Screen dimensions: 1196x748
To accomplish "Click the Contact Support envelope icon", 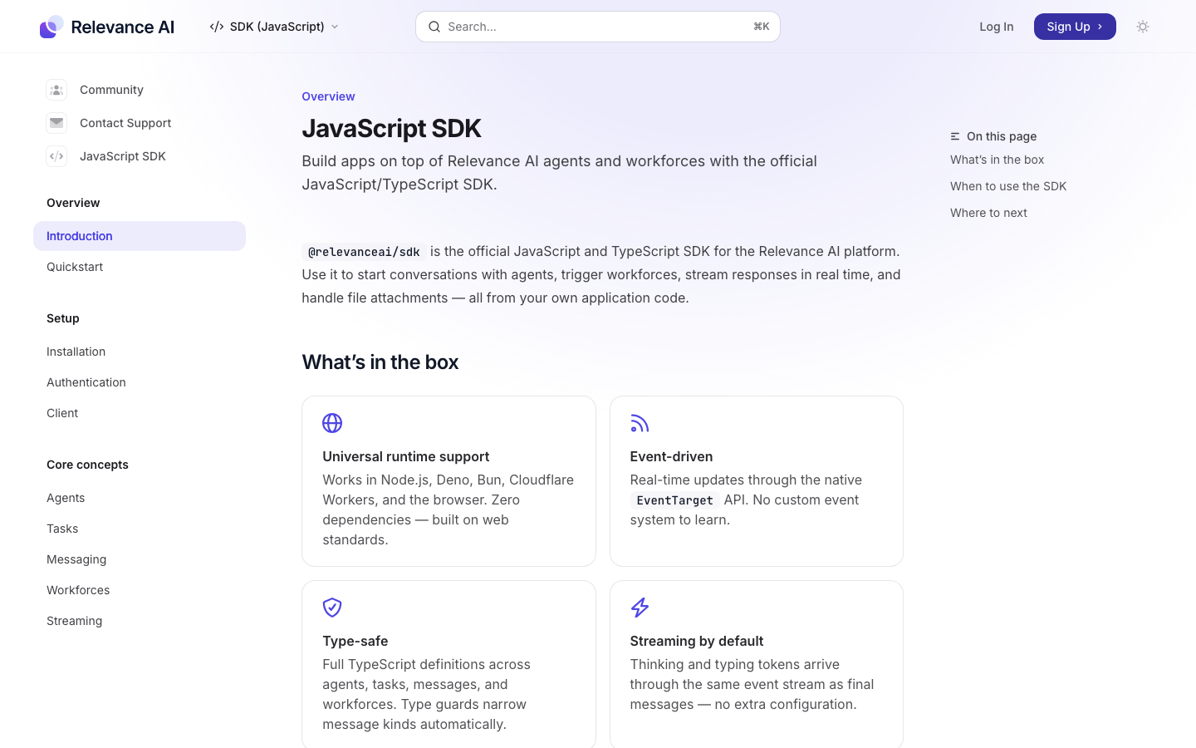I will [x=56, y=123].
